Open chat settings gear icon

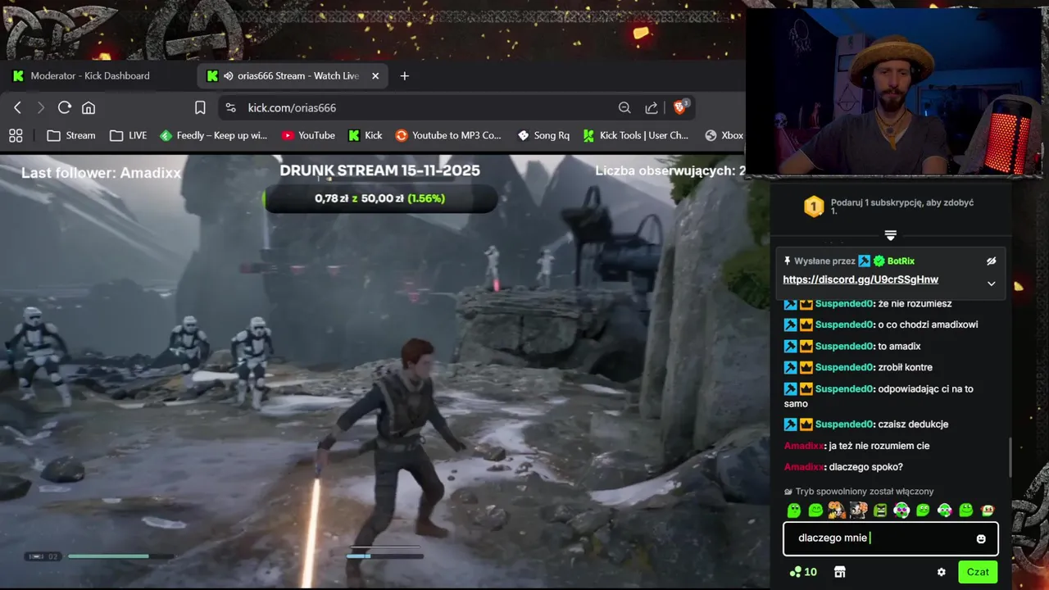[x=941, y=572]
